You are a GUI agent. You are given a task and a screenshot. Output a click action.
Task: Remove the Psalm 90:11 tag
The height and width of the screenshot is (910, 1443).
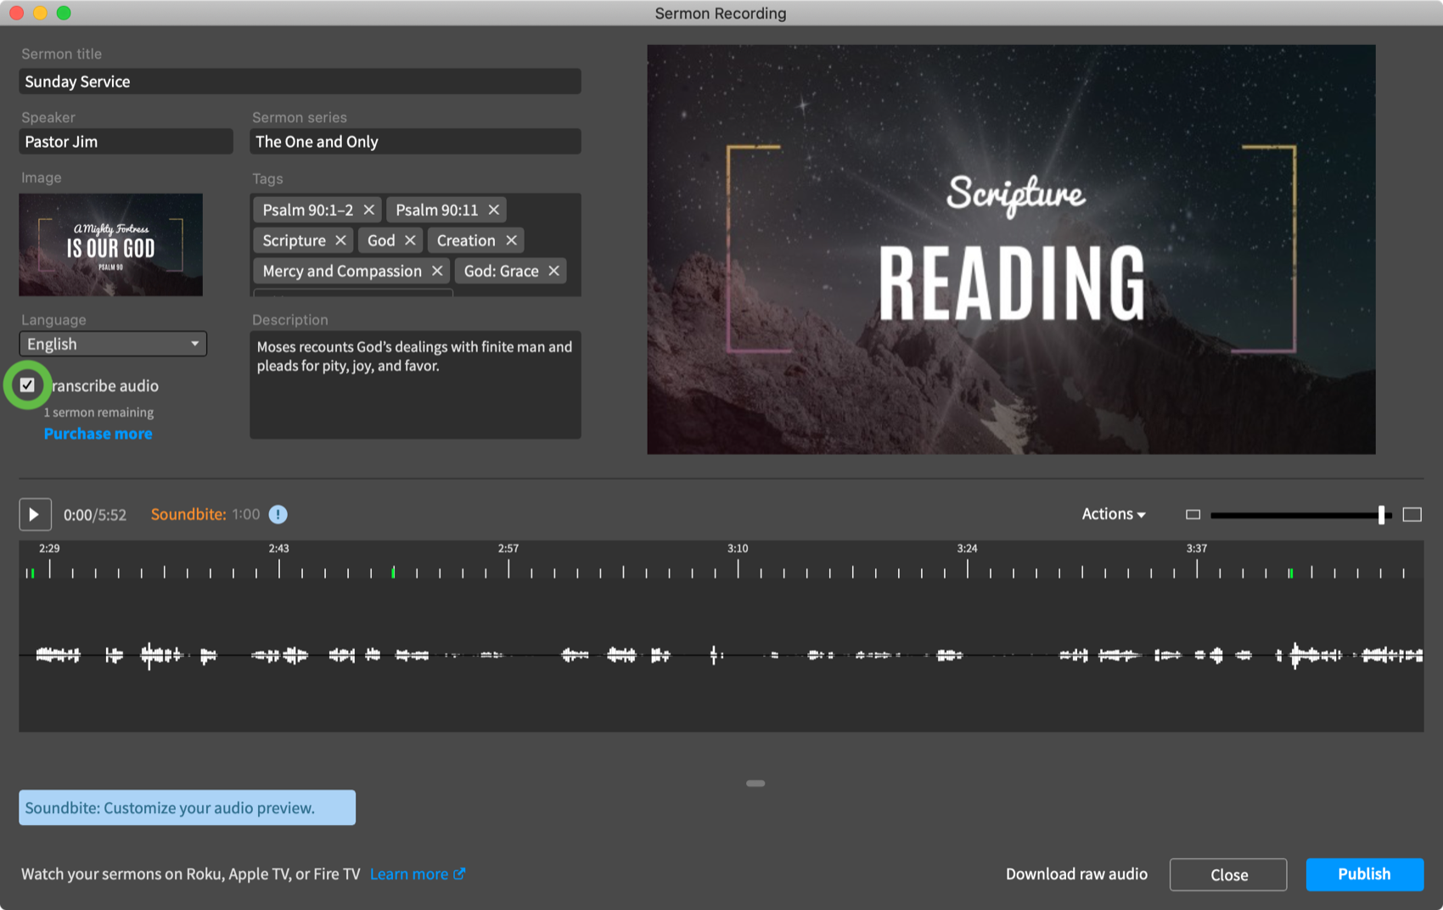[x=494, y=210]
